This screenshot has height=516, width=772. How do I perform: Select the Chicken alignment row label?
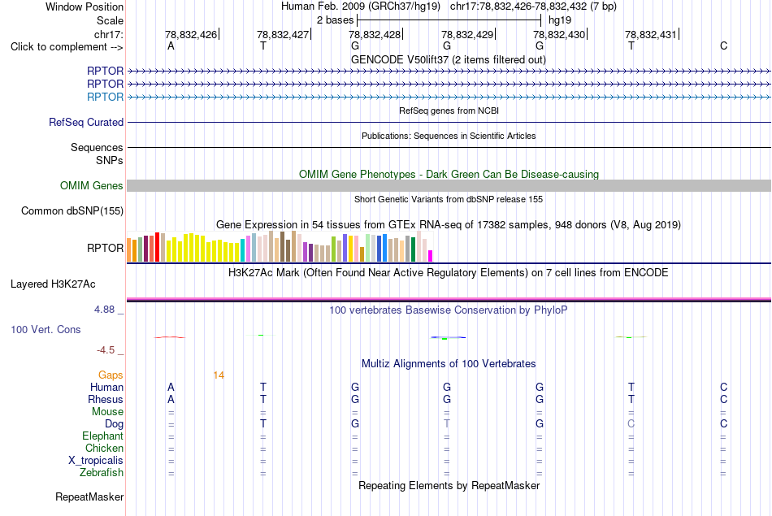pyautogui.click(x=104, y=448)
